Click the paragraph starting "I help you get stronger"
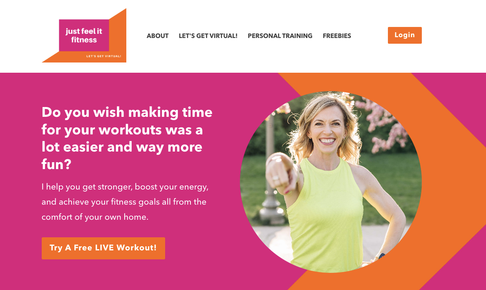486x290 pixels. [x=125, y=202]
